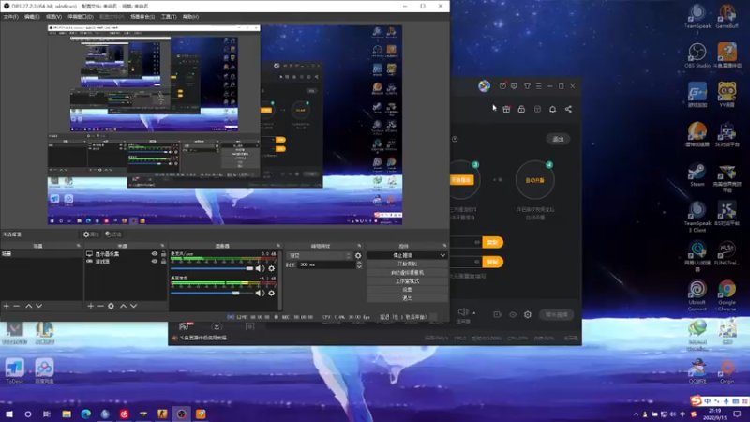Open the 文件(F) menu

(10, 17)
